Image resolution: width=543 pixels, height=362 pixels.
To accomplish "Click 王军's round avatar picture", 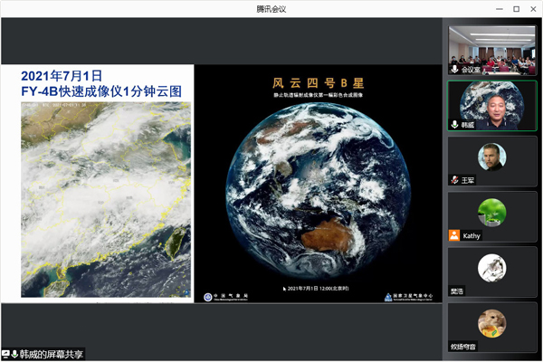I will (491, 157).
